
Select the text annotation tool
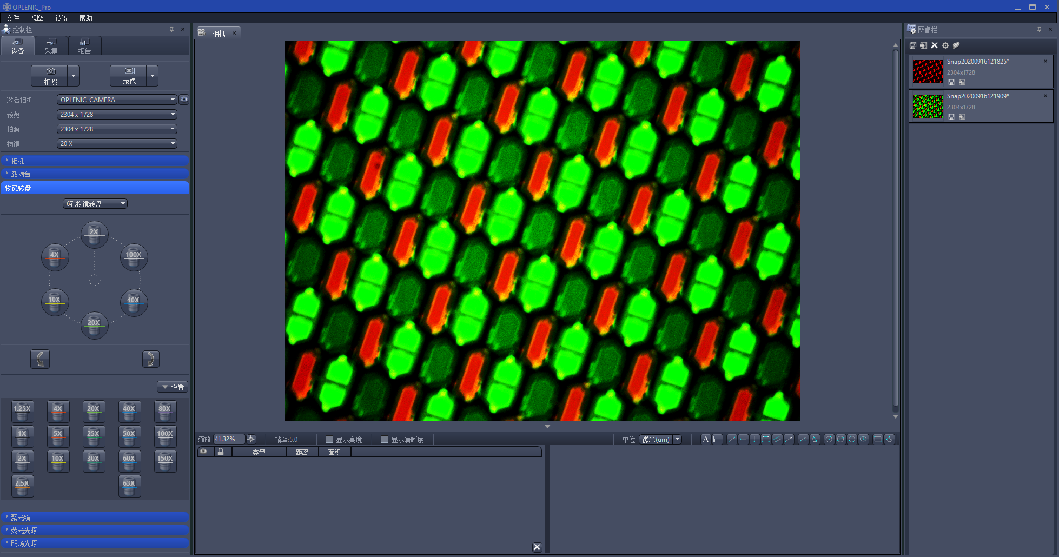pyautogui.click(x=705, y=440)
